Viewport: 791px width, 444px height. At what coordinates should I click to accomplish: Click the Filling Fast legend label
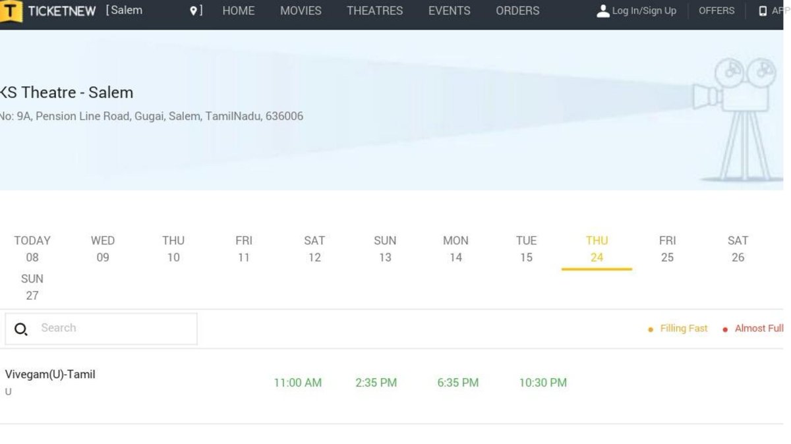point(684,328)
